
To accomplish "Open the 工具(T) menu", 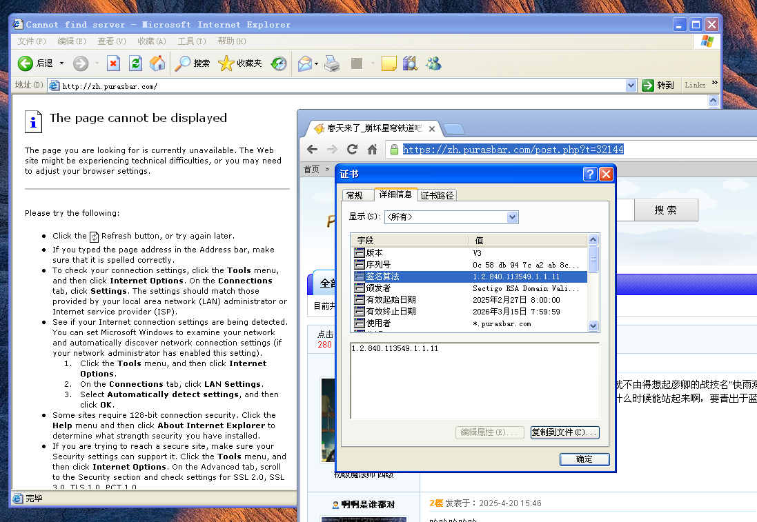I will pyautogui.click(x=192, y=41).
